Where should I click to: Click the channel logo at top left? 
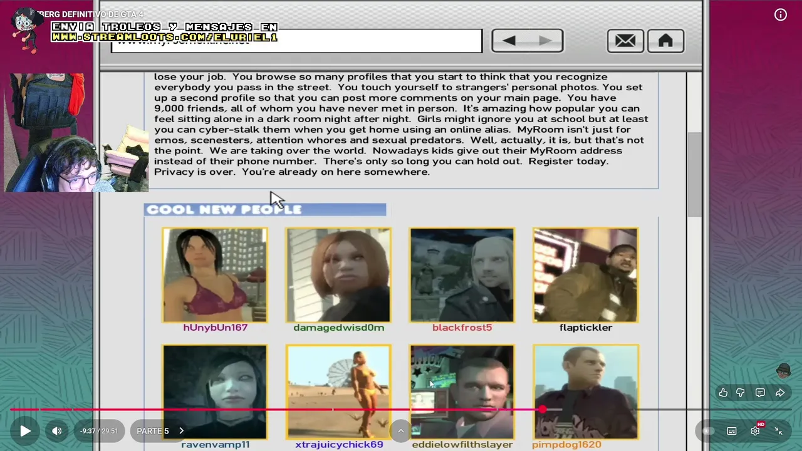tap(26, 29)
